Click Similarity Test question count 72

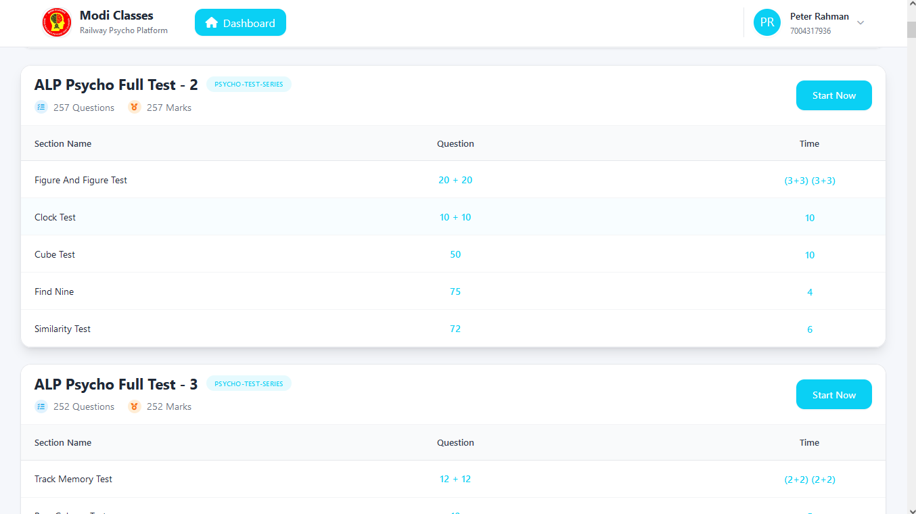click(x=455, y=329)
